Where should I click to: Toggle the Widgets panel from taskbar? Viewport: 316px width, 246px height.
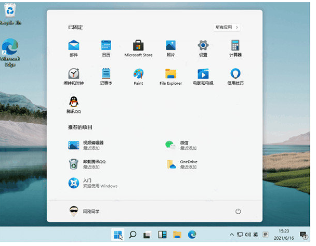[x=162, y=235]
